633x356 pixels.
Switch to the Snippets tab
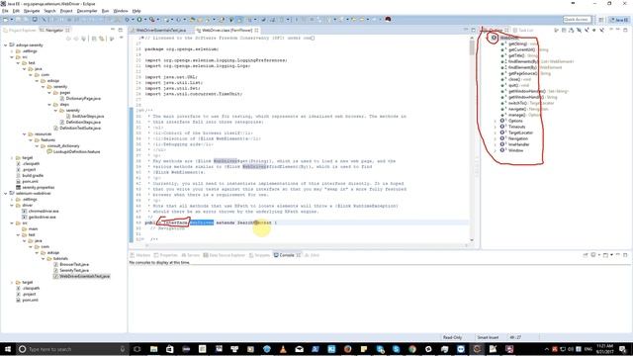259,255
